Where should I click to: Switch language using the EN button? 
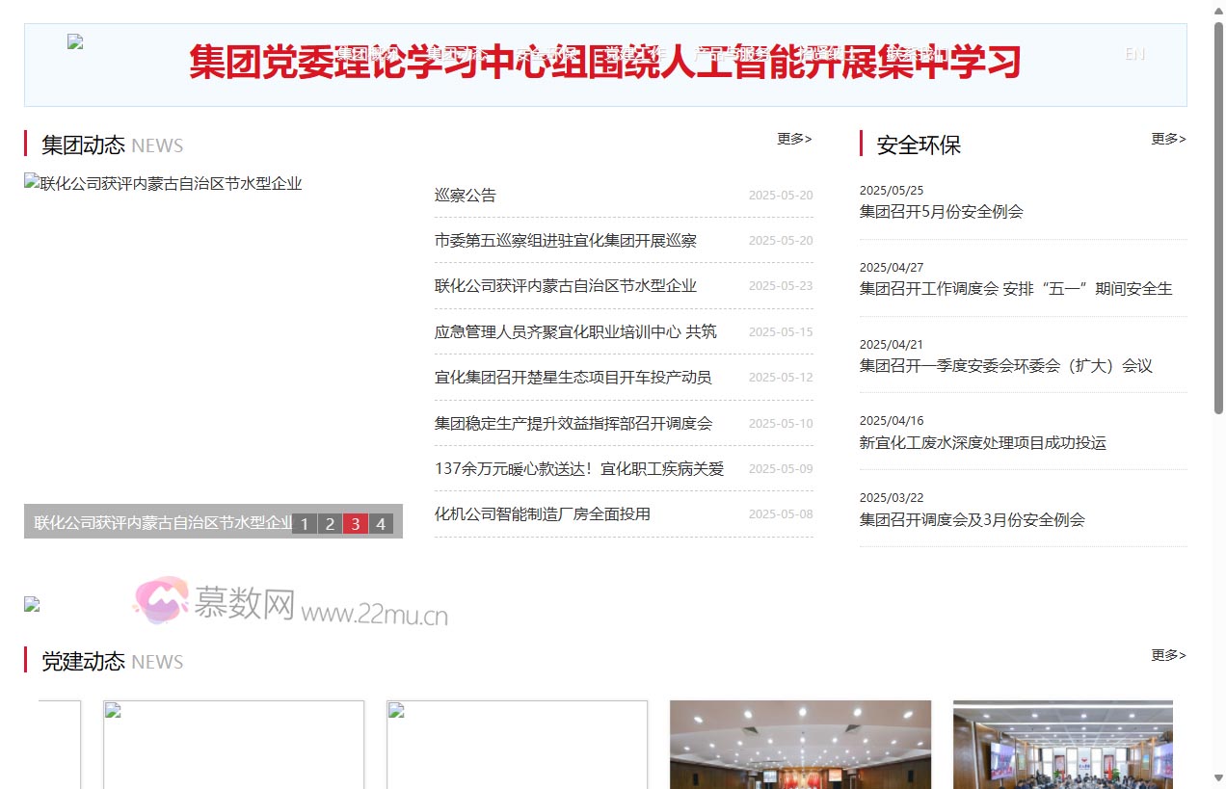(1134, 55)
